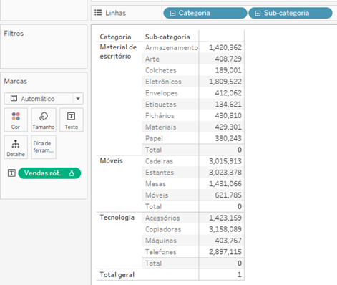The height and width of the screenshot is (285, 337).
Task: Click the Linhas rows shelf icon
Action: tap(98, 13)
